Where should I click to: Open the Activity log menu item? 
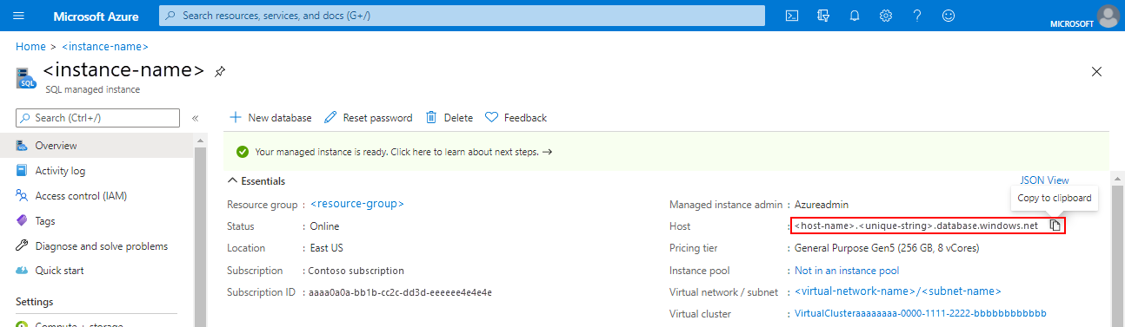[96, 171]
